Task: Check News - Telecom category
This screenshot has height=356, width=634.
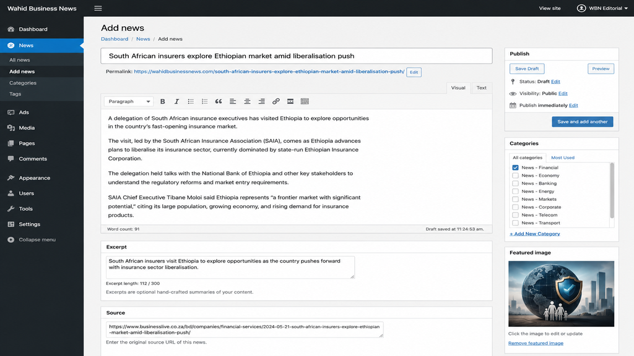Action: 515,215
